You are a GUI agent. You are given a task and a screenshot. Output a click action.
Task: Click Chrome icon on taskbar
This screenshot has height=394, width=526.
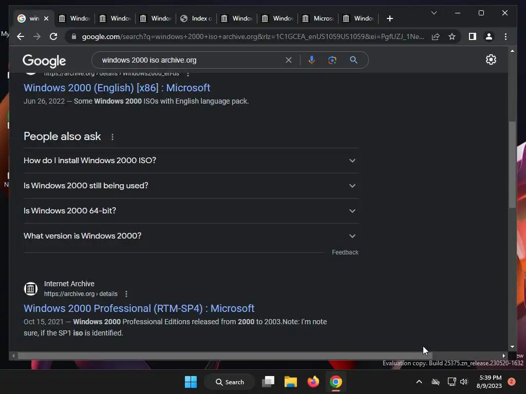pyautogui.click(x=335, y=382)
